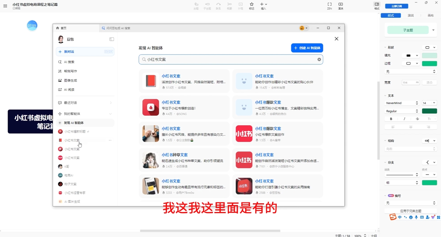This screenshot has height=237, width=441.
Task: Switch to the 画布 canvas tab
Action: coord(430,15)
